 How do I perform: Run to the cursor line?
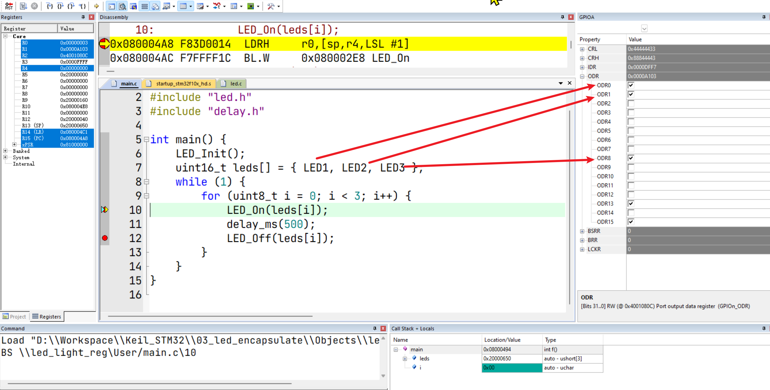tap(82, 6)
